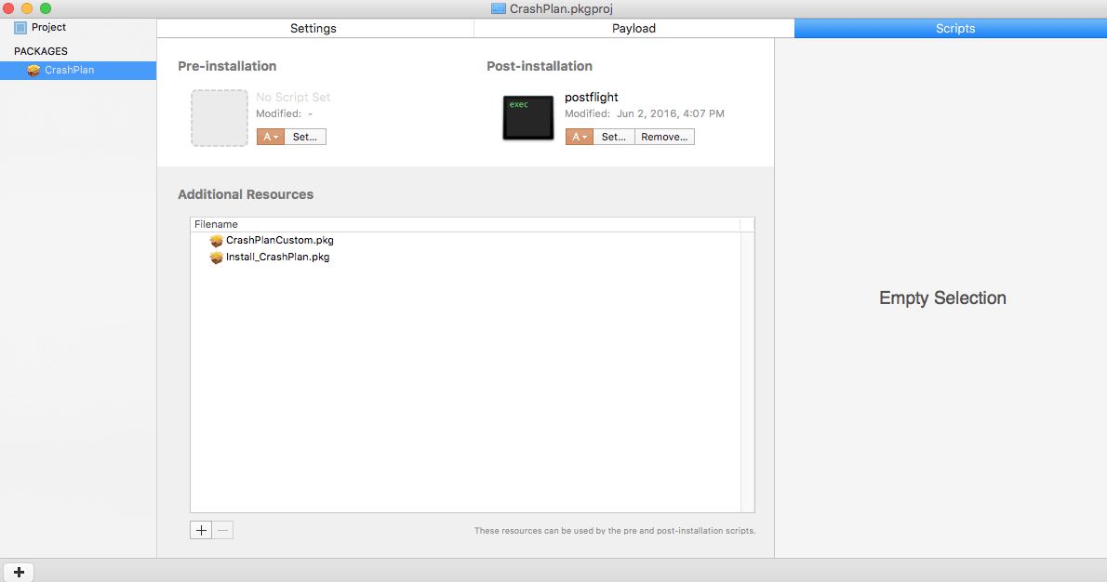Click the empty pre-installation script placeholder
Viewport: 1107px width, 582px height.
[219, 118]
